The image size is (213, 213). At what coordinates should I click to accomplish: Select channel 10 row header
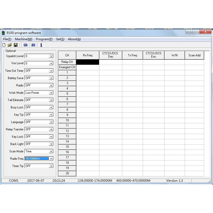(67, 120)
